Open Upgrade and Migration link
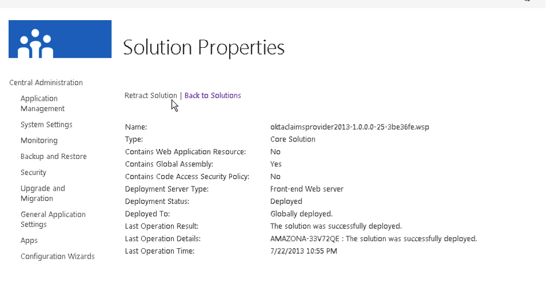 [43, 193]
